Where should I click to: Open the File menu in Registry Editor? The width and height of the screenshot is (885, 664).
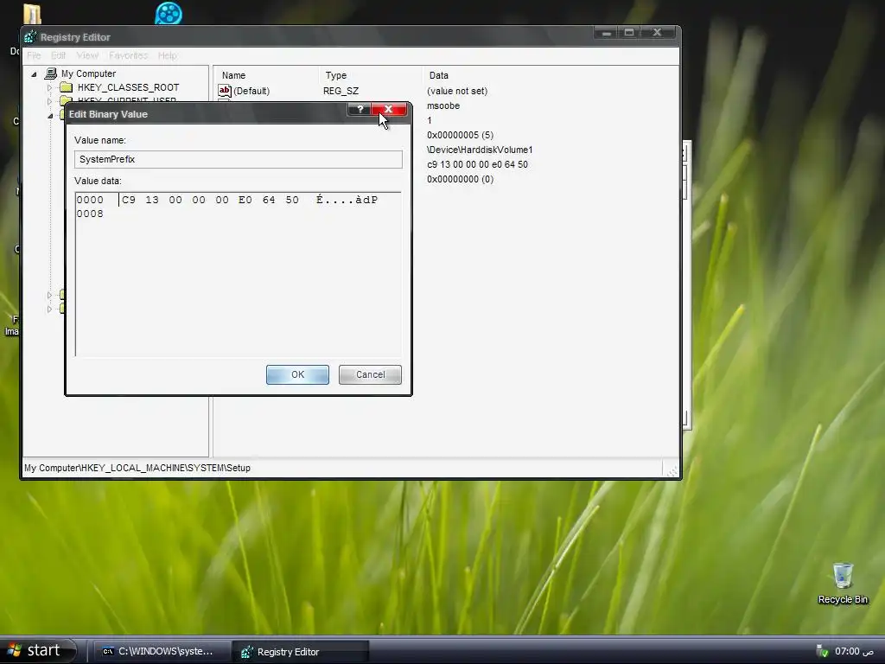[x=34, y=55]
